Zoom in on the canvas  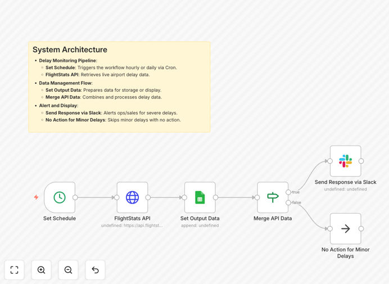pos(41,270)
